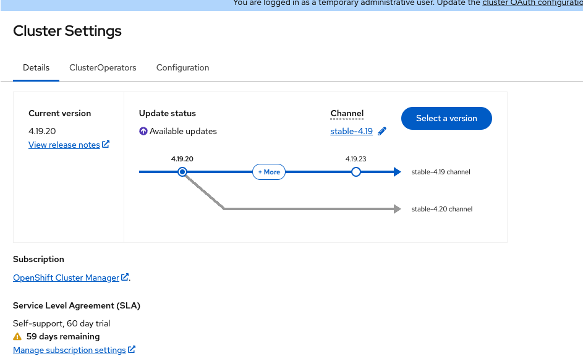Switch to the ClusterOperators tab
This screenshot has width=583, height=361.
pyautogui.click(x=103, y=67)
